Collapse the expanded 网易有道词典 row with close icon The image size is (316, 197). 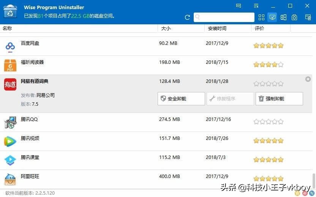[308, 79]
